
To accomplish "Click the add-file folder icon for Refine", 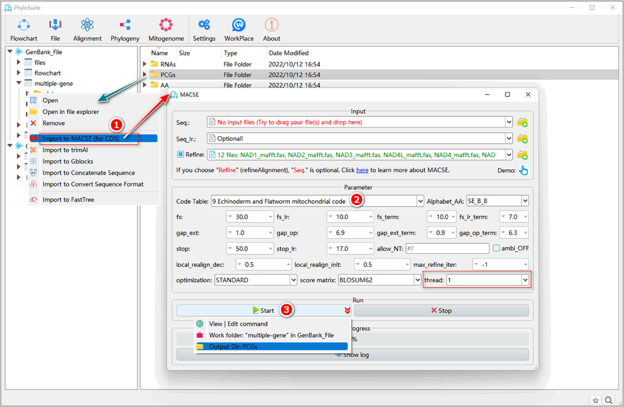I will pyautogui.click(x=522, y=155).
